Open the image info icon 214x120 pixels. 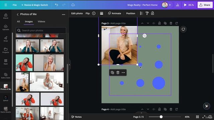[x=94, y=13]
